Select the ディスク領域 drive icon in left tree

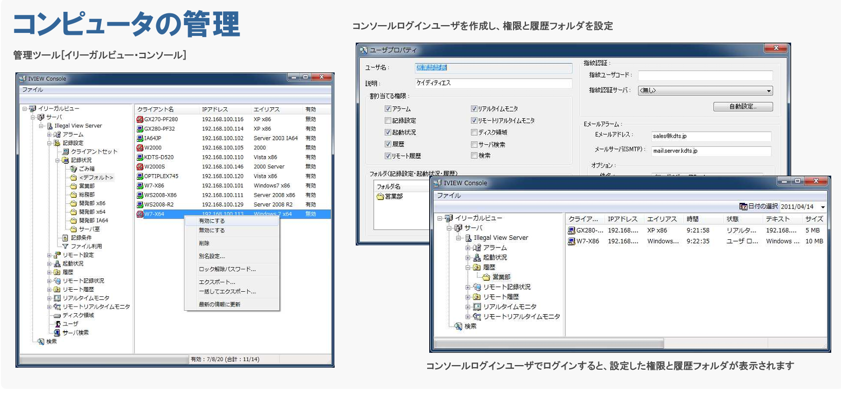57,315
